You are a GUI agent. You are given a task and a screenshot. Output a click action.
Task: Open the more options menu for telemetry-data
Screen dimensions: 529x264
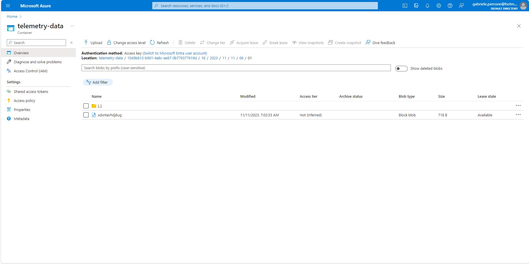[72, 26]
